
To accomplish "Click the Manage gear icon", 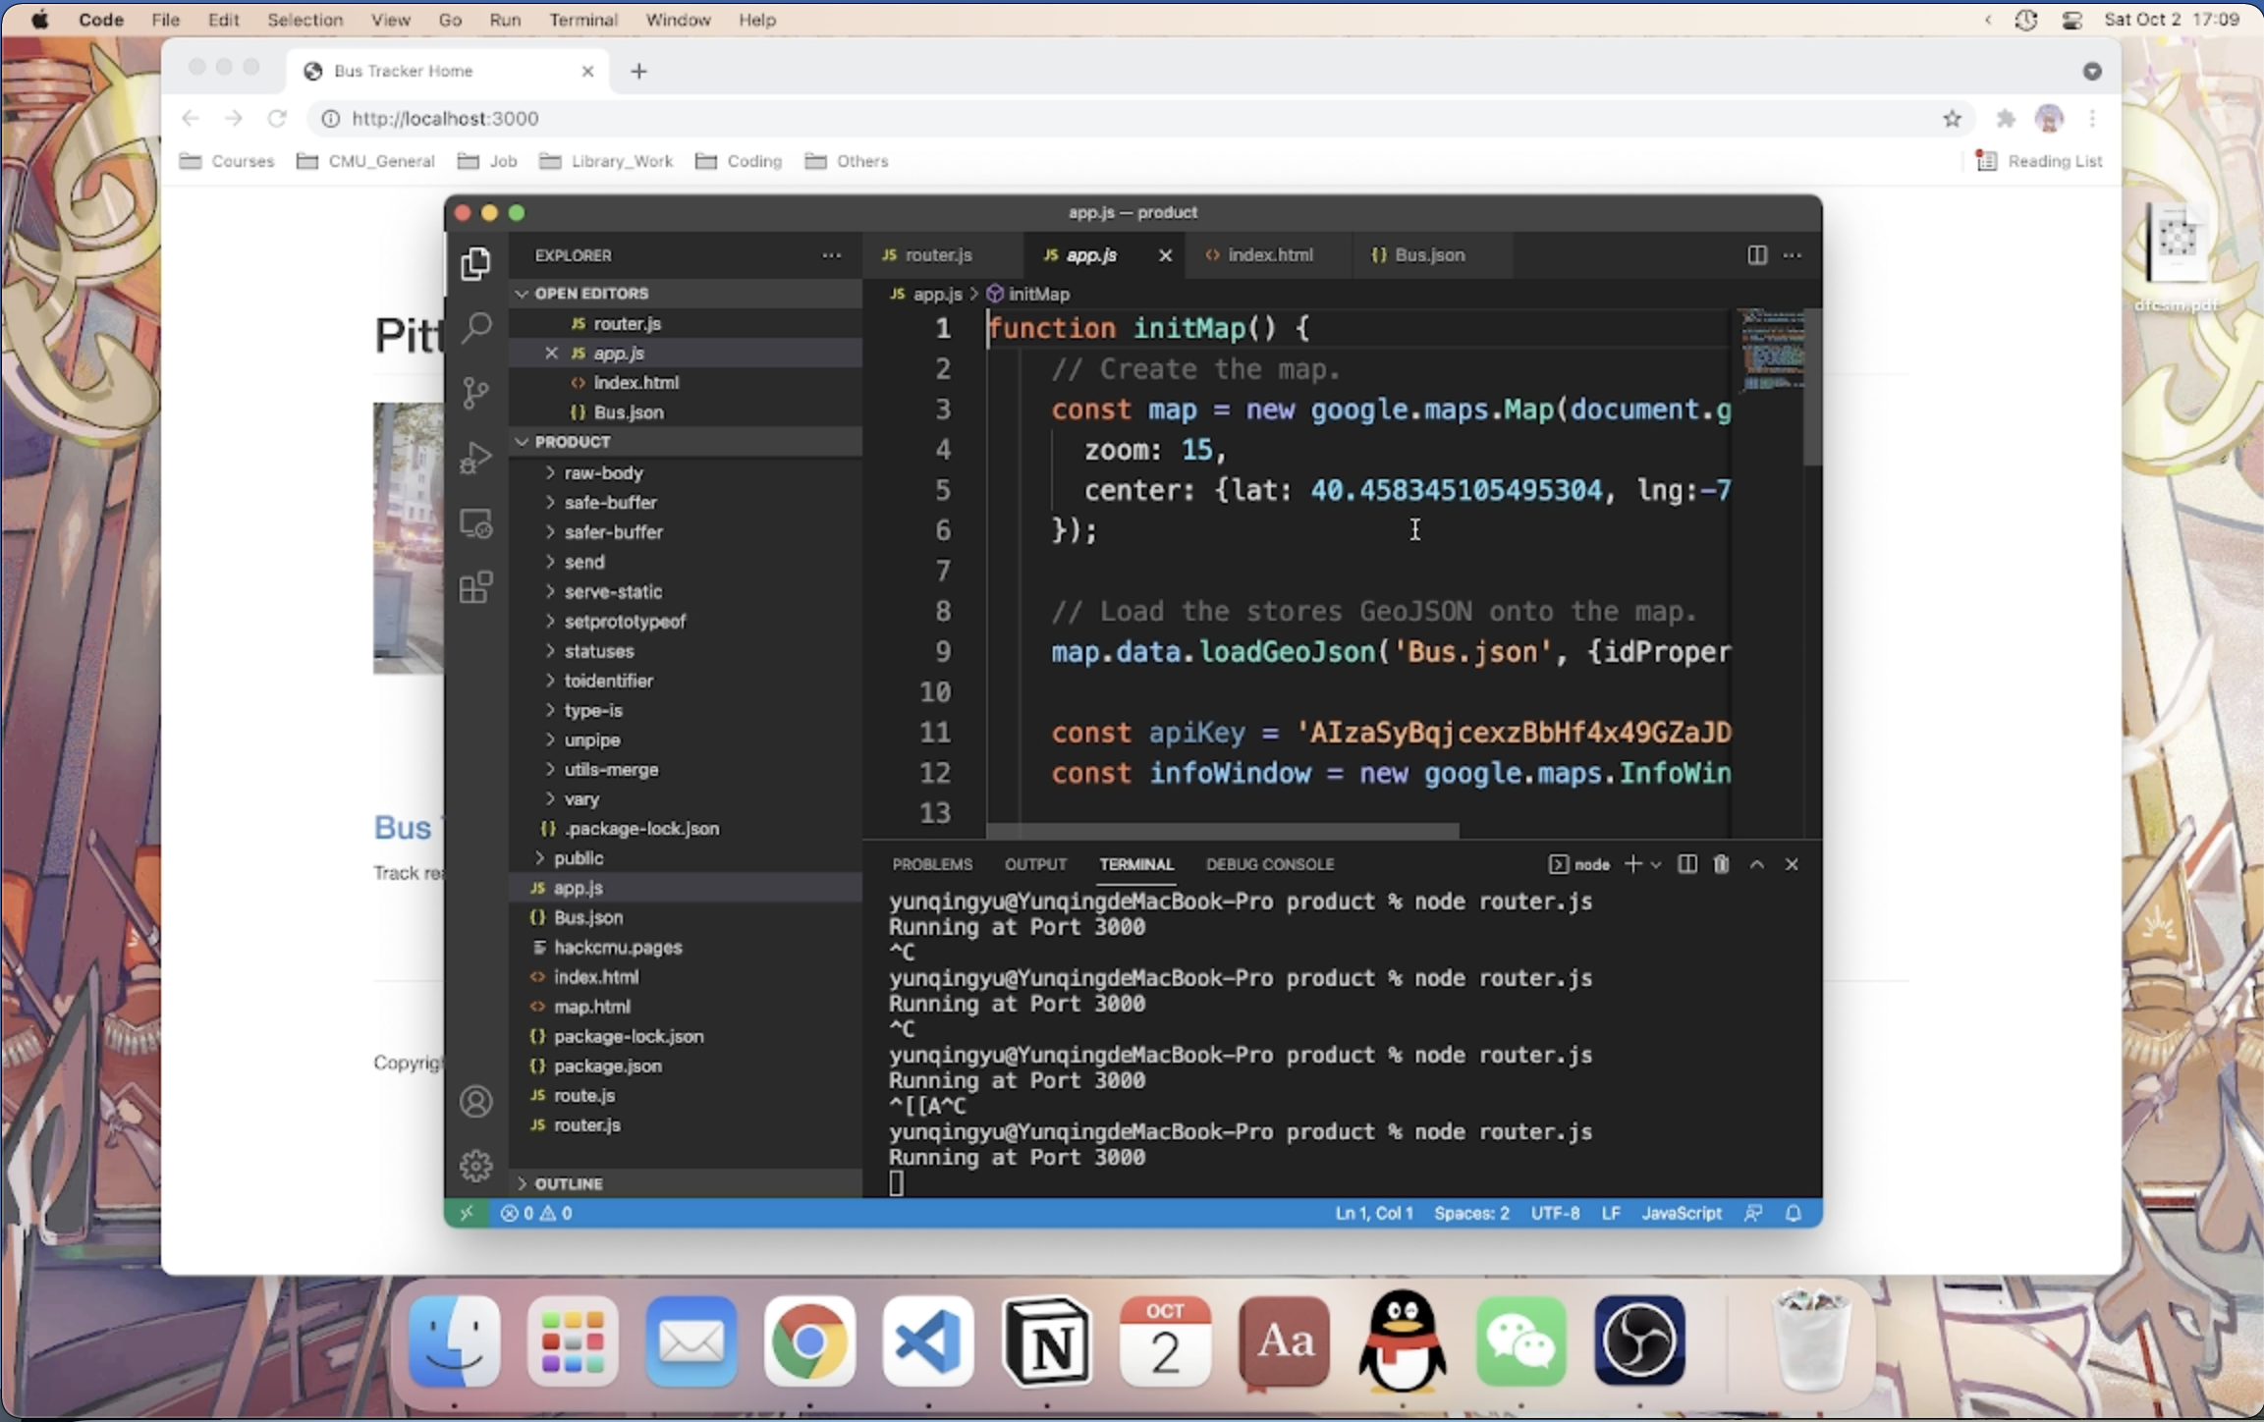I will point(476,1166).
